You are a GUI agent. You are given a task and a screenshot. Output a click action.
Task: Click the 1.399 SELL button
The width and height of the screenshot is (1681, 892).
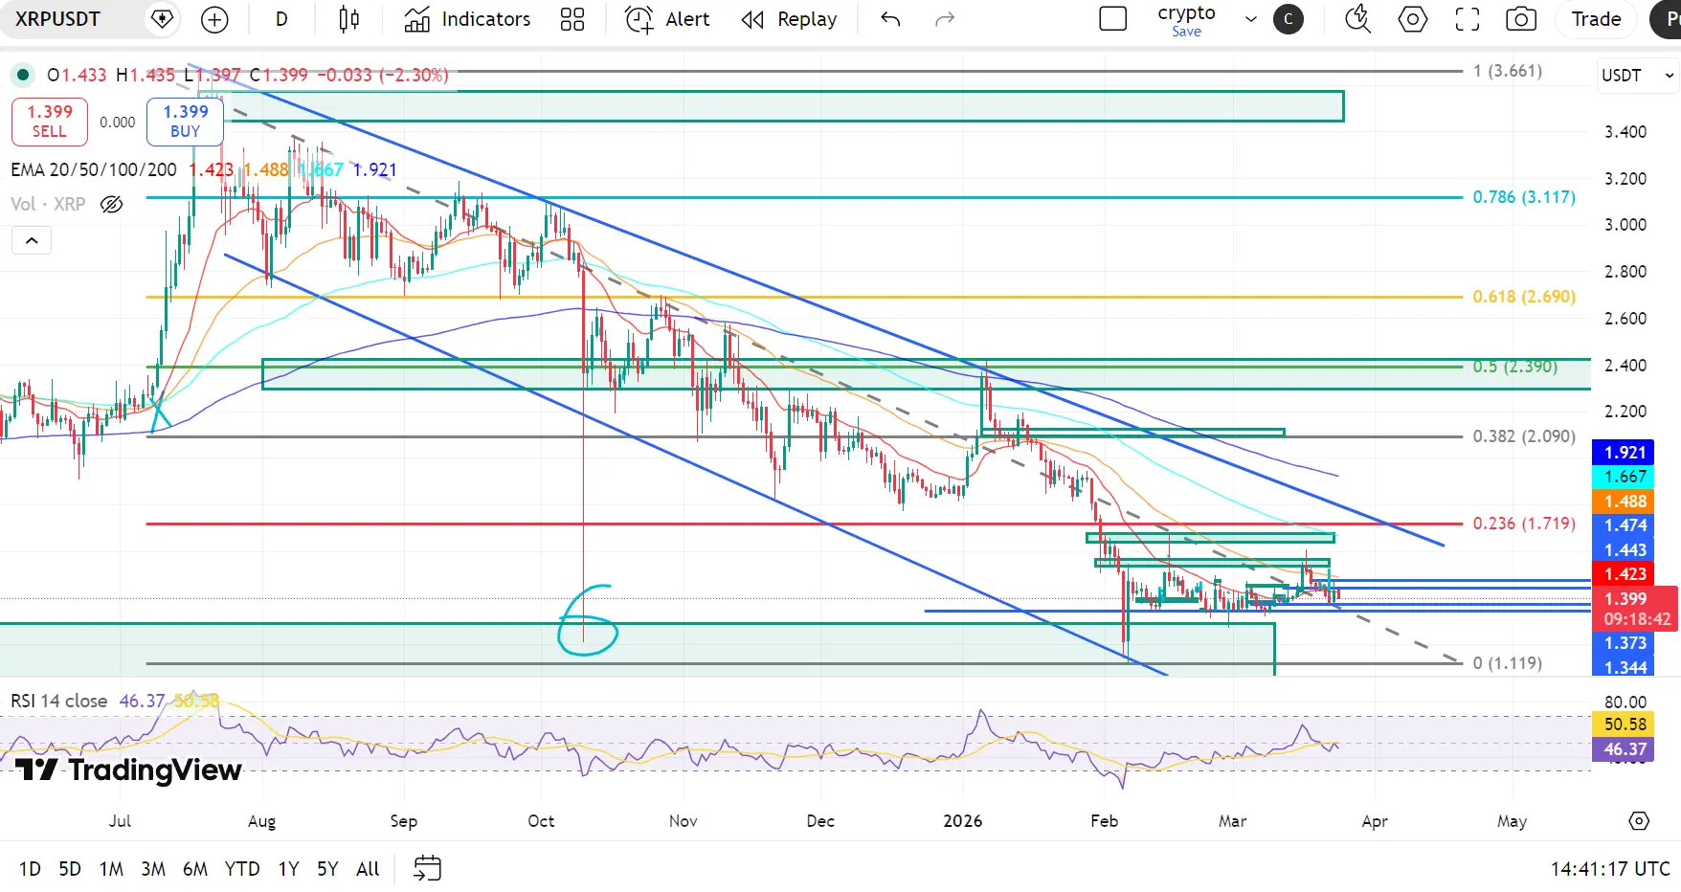(50, 122)
